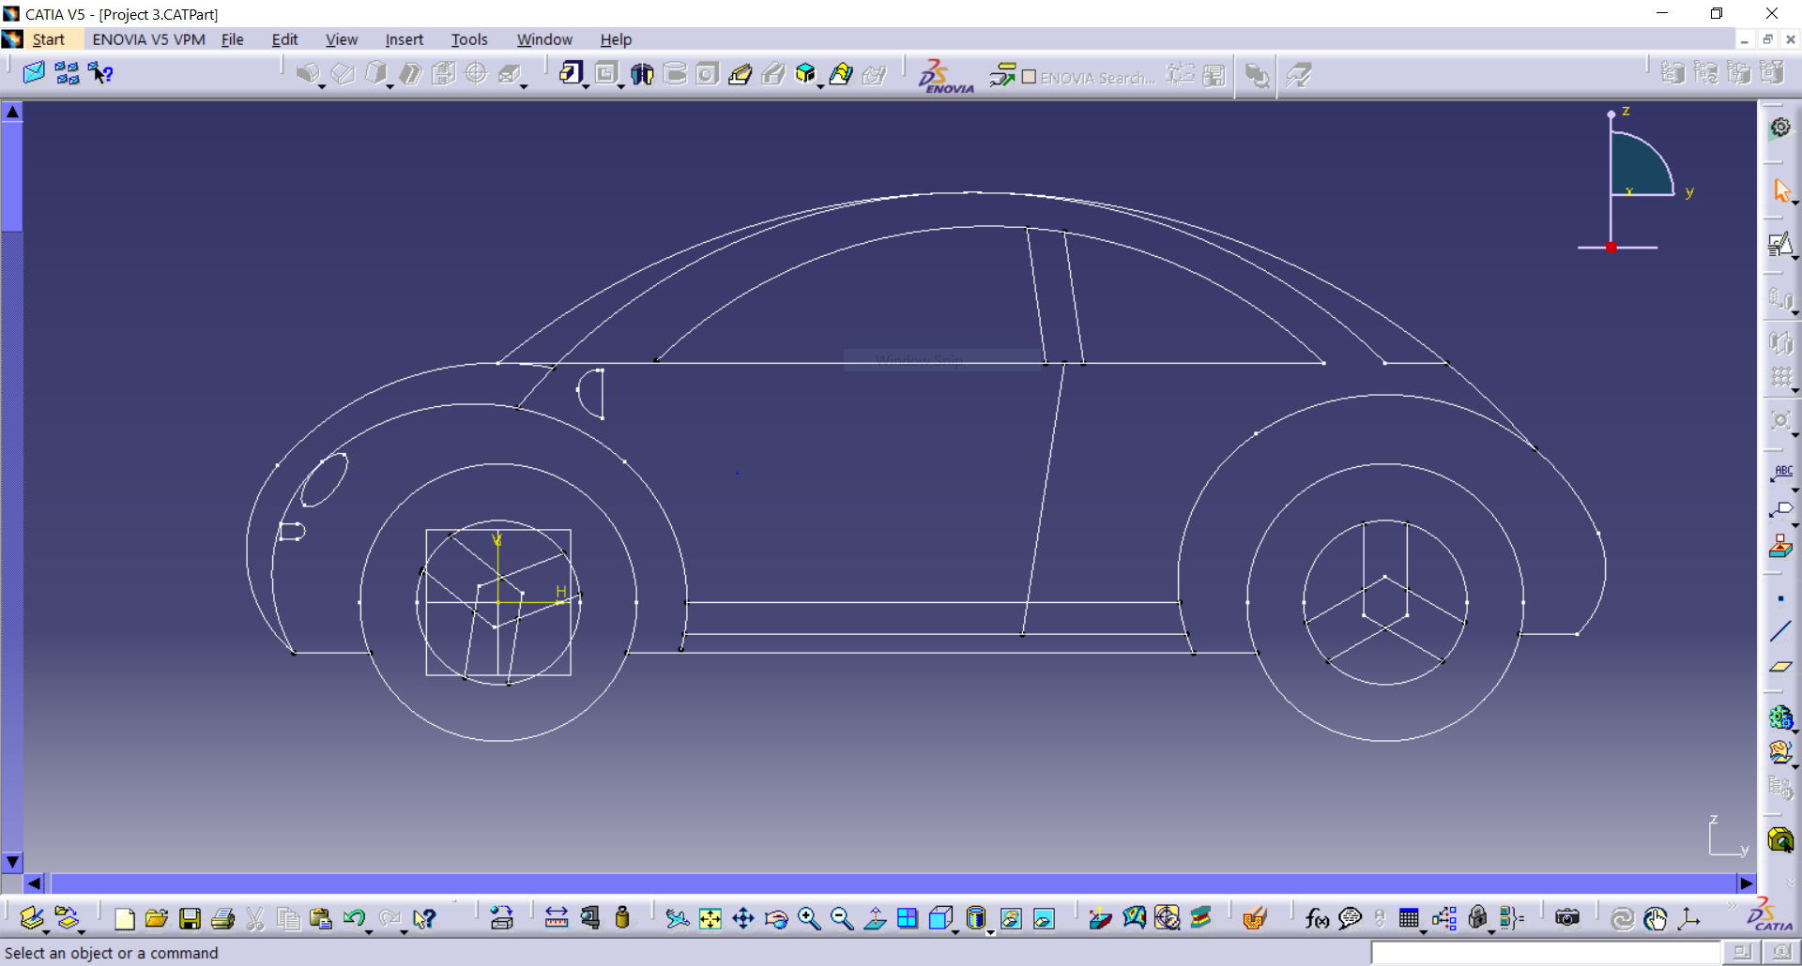Click the Zoom Out magnifier
Viewport: 1802px width, 966px height.
pos(842,918)
